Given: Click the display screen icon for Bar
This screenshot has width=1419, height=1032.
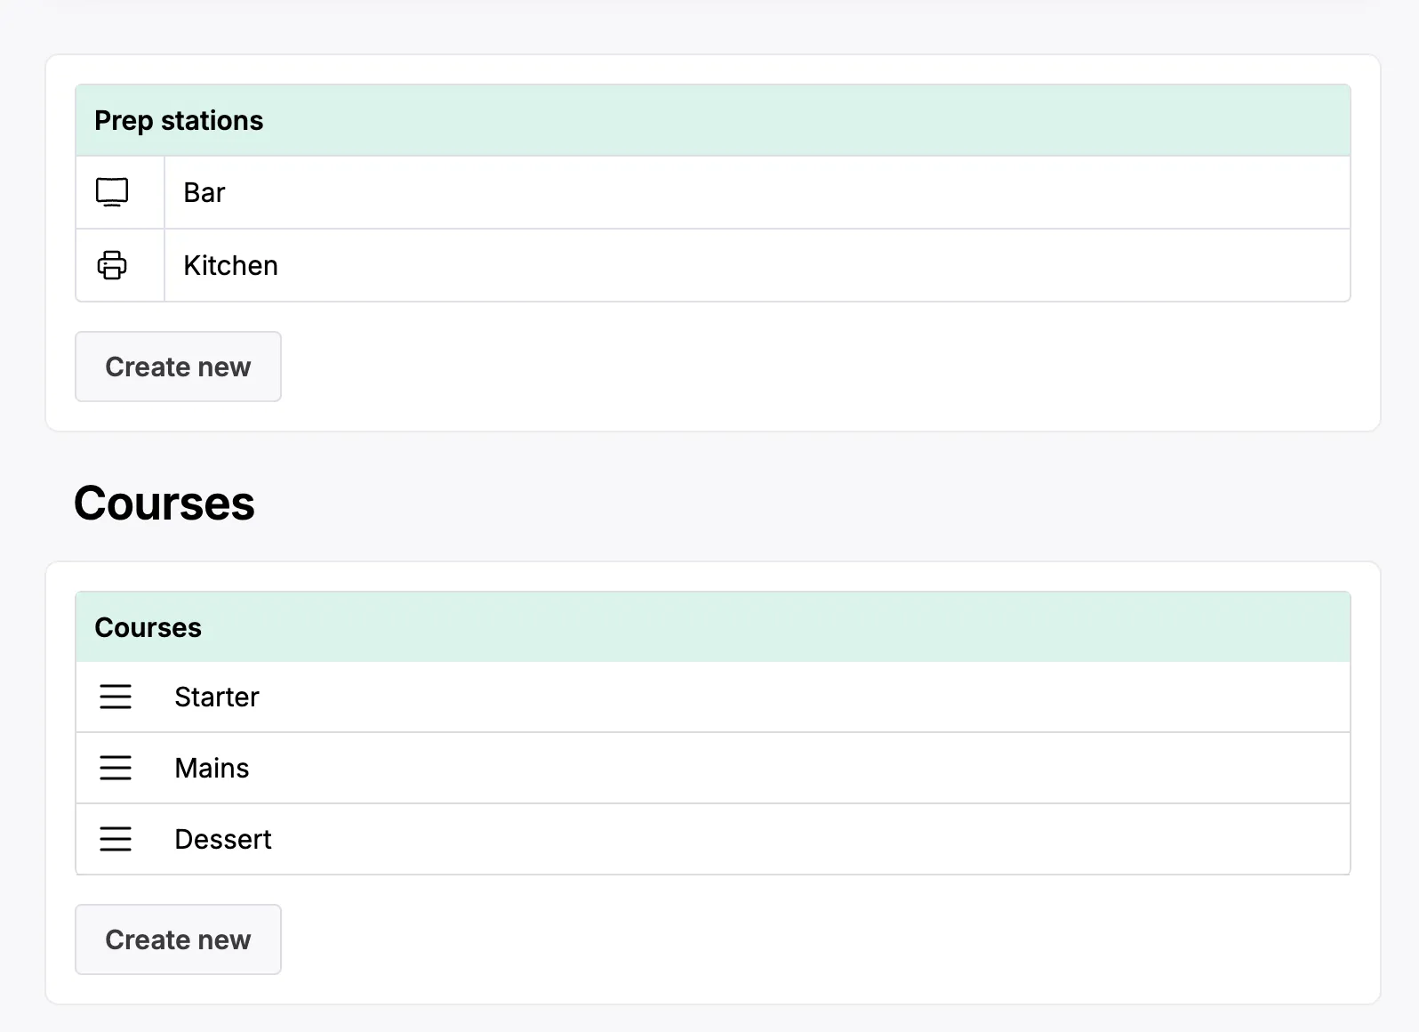Looking at the screenshot, I should coord(112,192).
